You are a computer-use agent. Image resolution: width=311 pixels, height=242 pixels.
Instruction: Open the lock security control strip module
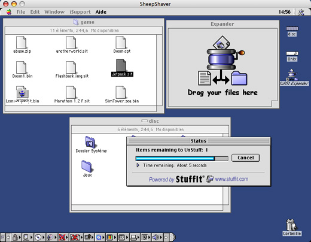point(16,237)
